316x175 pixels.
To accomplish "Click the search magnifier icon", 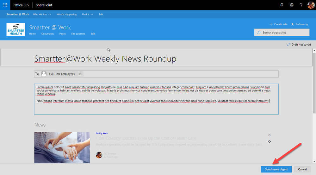I will point(258,33).
